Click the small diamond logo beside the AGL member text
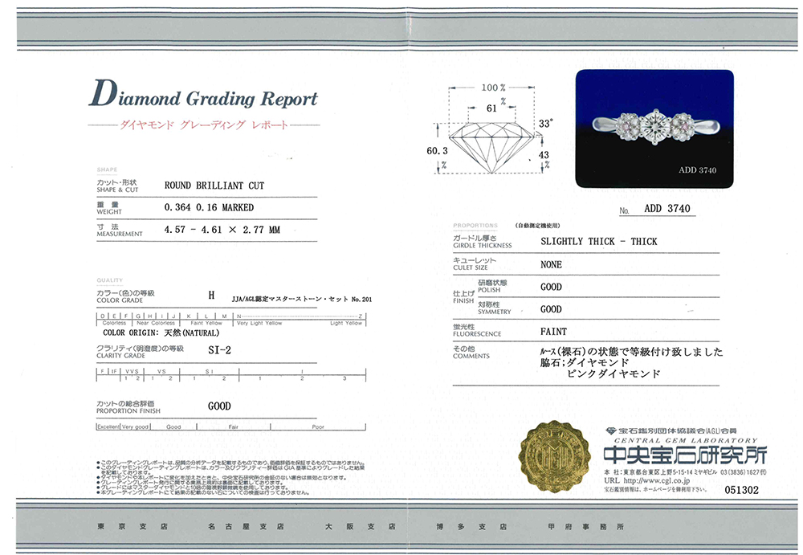Screen dimensions: 803x555 610,431
